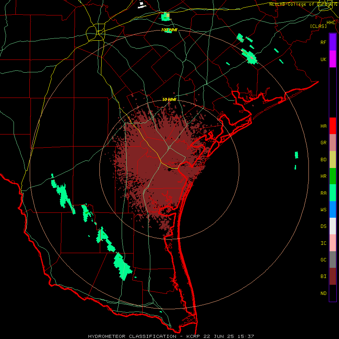Click the GC gray legend block
The image size is (339, 339).
pyautogui.click(x=333, y=260)
